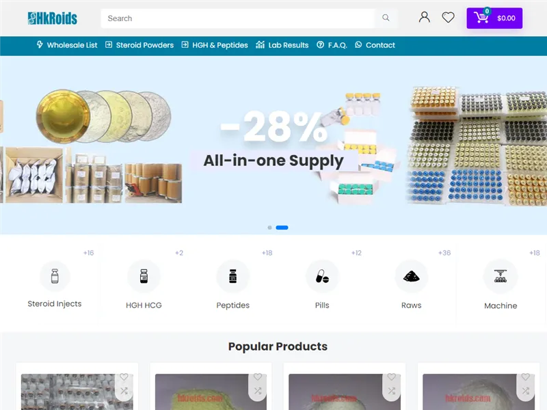Click the search magnifier icon
The image size is (547, 410).
point(386,18)
